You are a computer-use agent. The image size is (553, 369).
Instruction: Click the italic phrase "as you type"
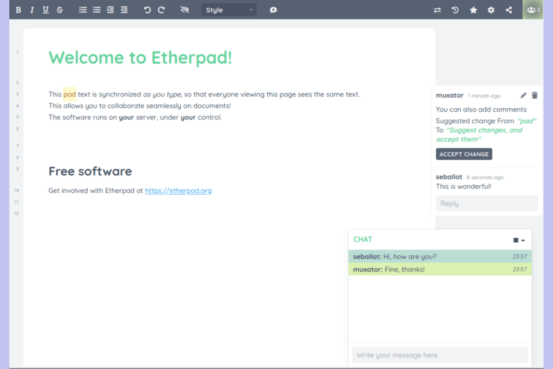coord(162,95)
